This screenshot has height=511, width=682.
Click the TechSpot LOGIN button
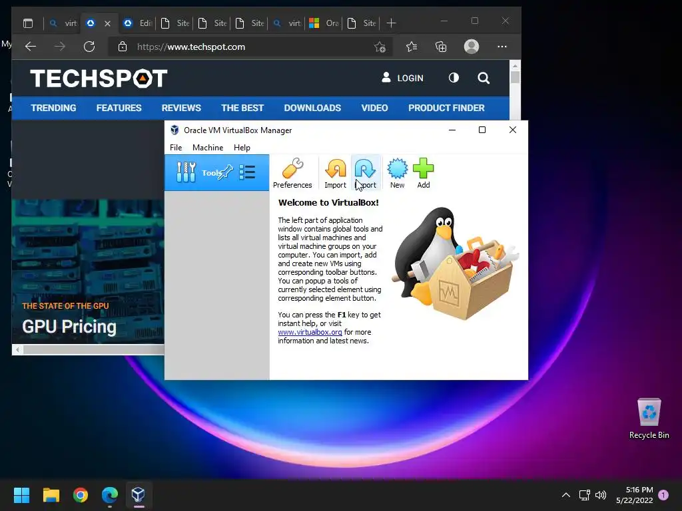402,78
